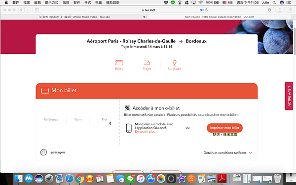Click the mobile phone icon
Screen dimensions: 296x185
point(129,128)
